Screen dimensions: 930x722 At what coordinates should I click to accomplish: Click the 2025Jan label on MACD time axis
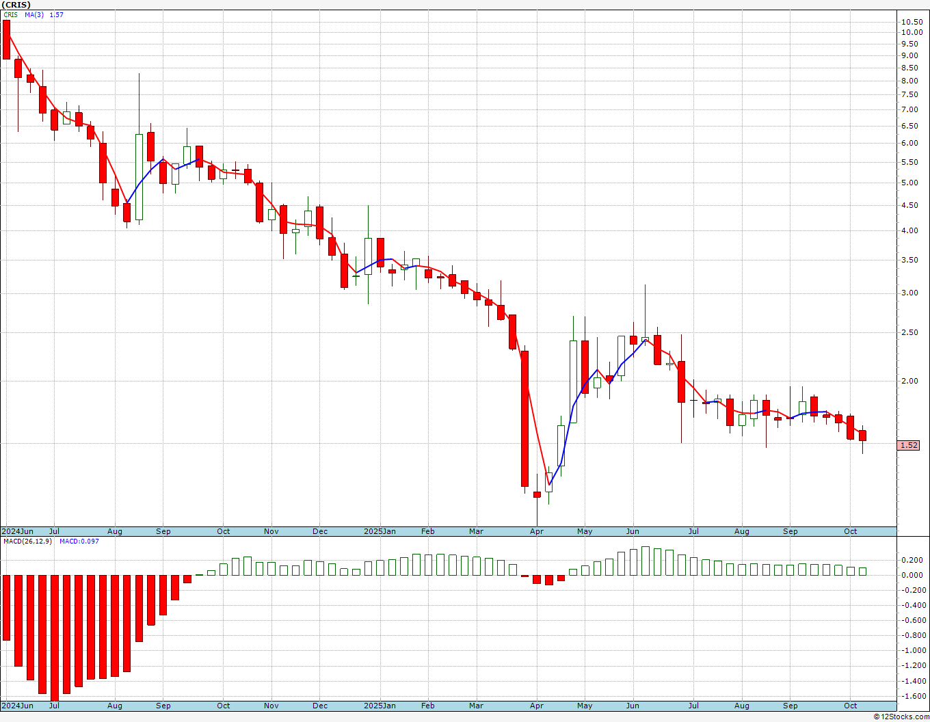click(380, 706)
